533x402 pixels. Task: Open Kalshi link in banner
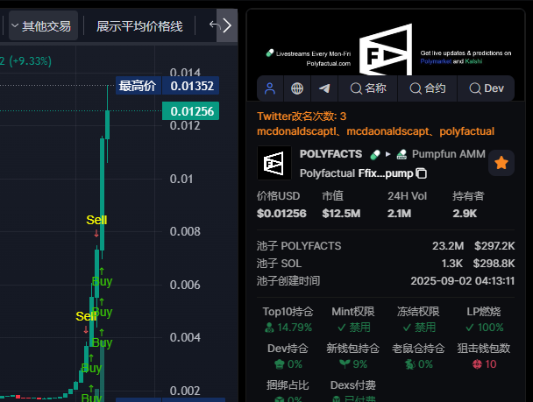pyautogui.click(x=473, y=61)
